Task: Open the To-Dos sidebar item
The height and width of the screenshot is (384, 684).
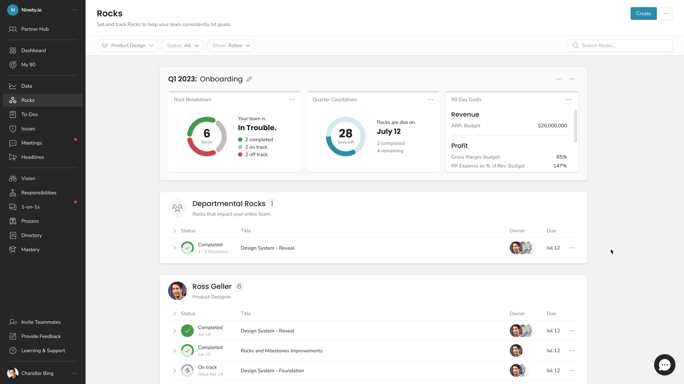Action: 29,114
